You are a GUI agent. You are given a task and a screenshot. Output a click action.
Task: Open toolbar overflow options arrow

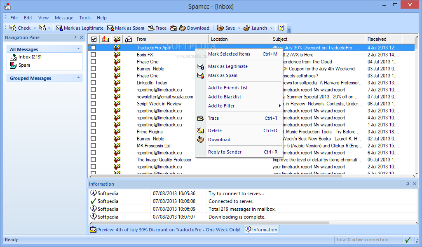click(x=289, y=29)
